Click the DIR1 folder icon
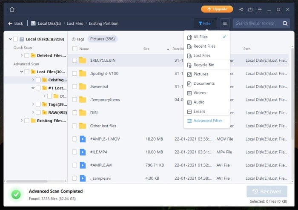This screenshot has width=298, height=210. tap(83, 113)
